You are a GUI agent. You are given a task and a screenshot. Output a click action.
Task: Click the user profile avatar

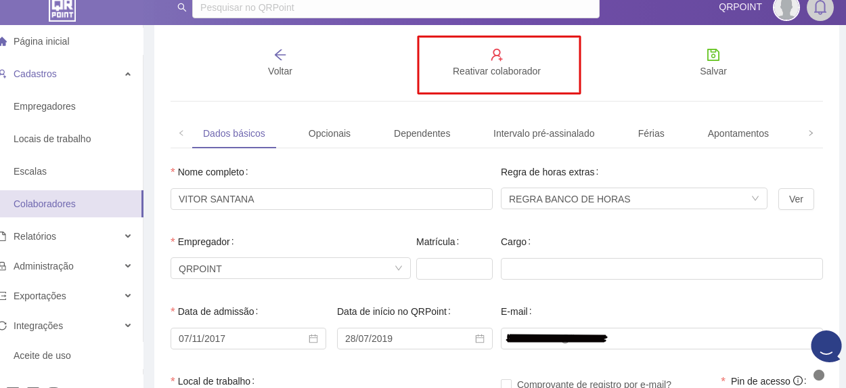coord(786,7)
